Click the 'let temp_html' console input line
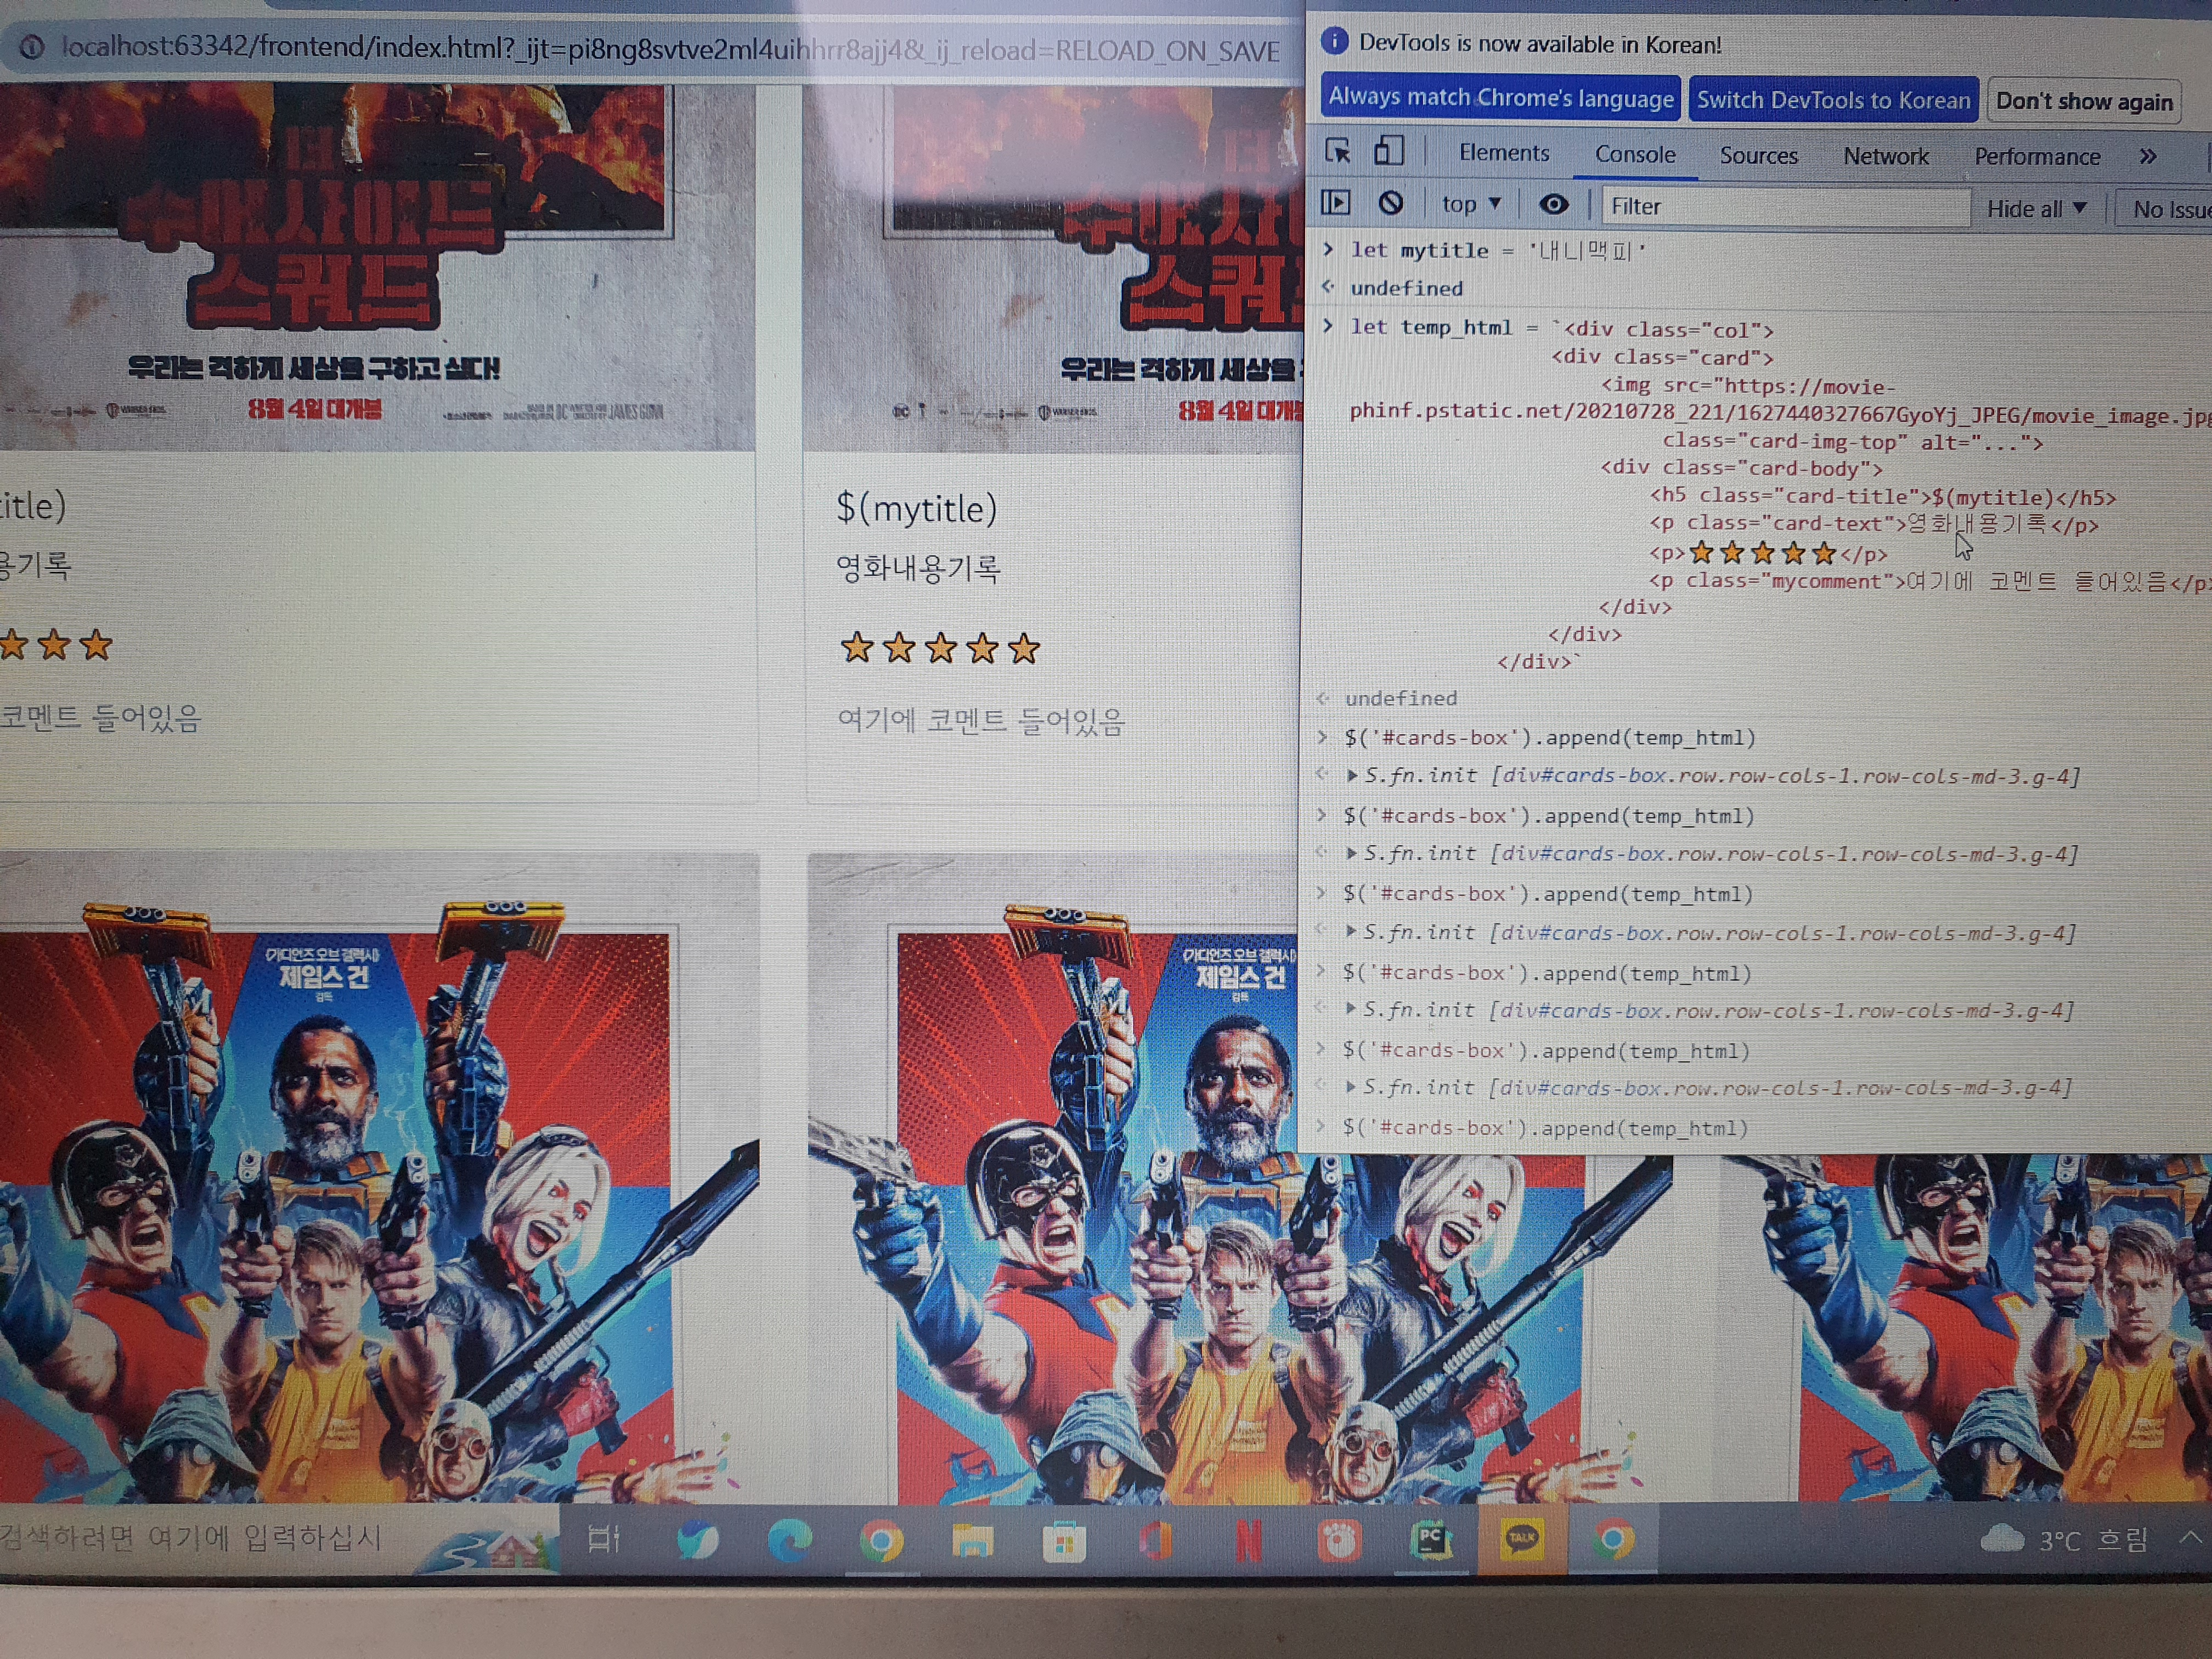2212x1659 pixels. click(1562, 328)
